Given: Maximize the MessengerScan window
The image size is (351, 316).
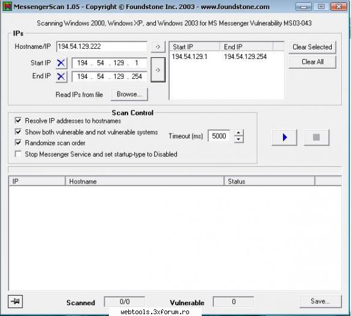Looking at the screenshot, I should click(x=321, y=7).
